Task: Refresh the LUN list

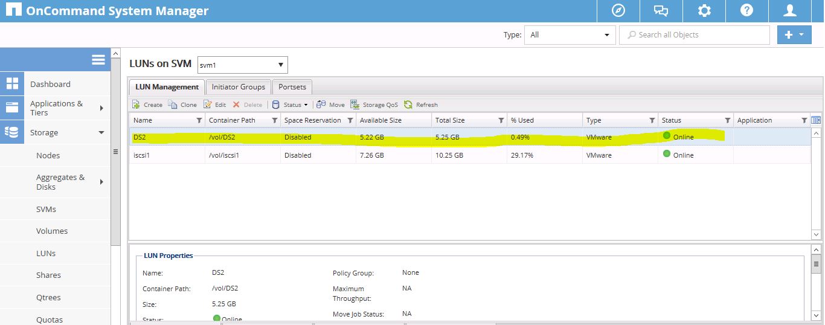Action: click(421, 105)
